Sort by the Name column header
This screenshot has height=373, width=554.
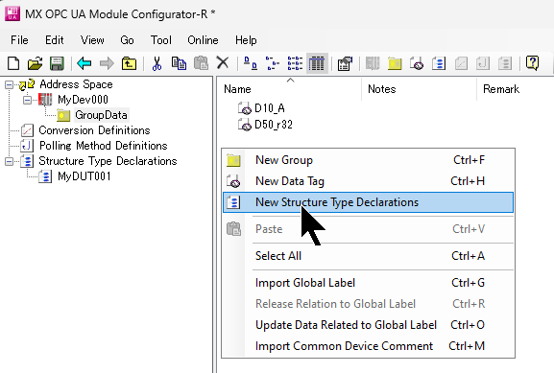point(290,89)
